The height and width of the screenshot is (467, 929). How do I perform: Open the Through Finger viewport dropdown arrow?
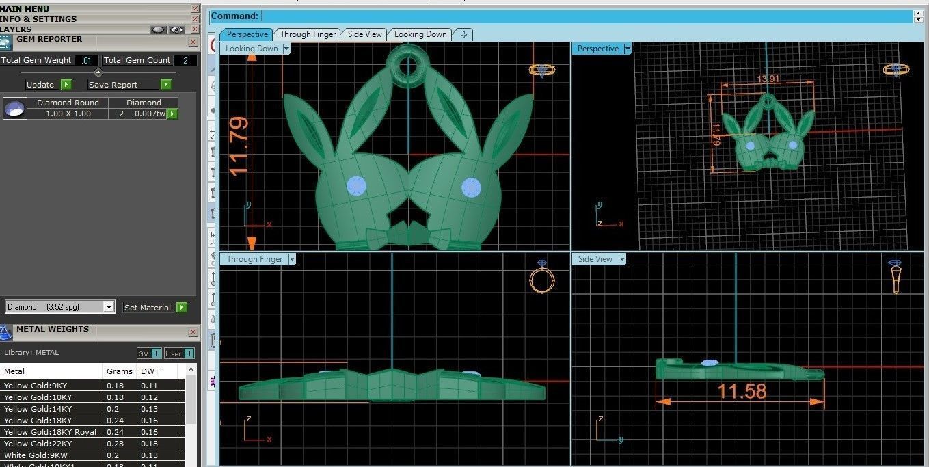point(292,259)
